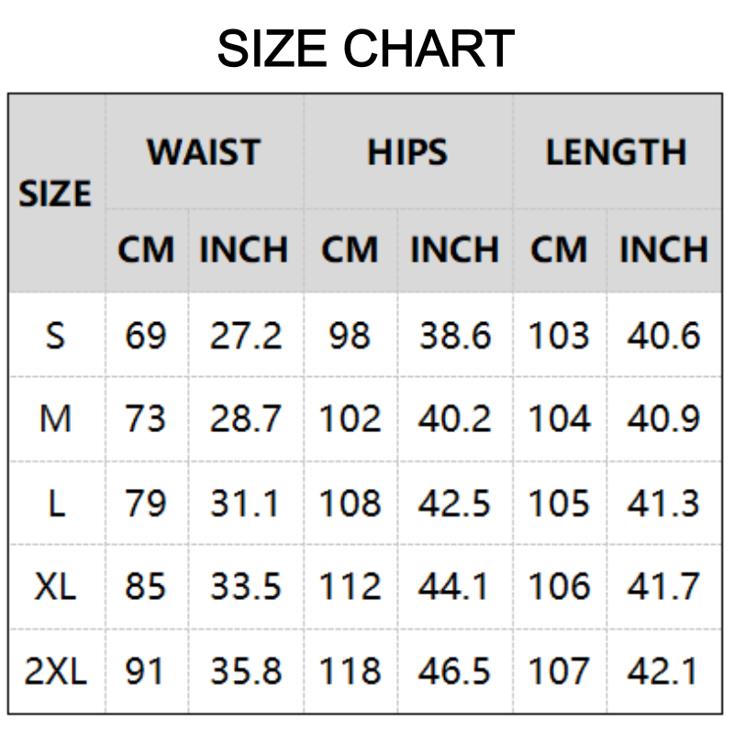Select the XL size row label
This screenshot has height=734, width=734.
[x=56, y=586]
